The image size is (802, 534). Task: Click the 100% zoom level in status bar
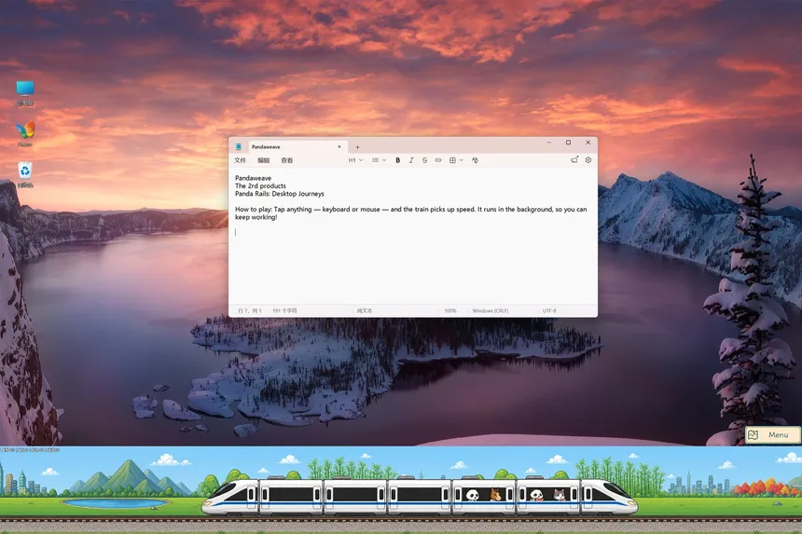[x=450, y=310]
